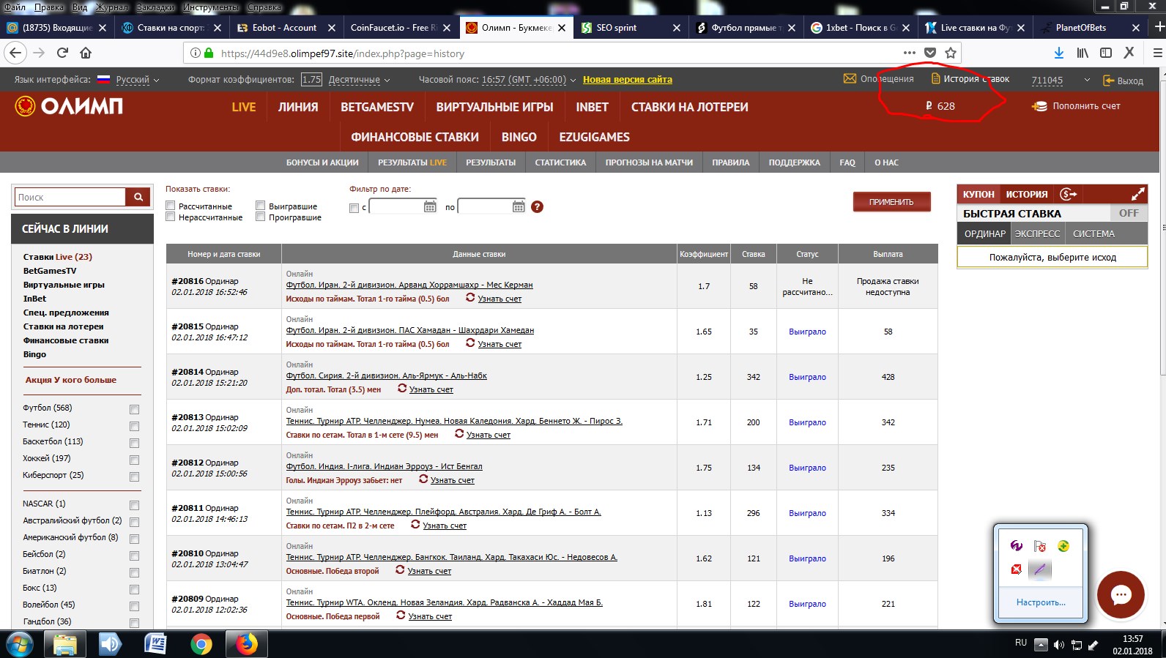Open ЛИНИЯ section in main menu
Image resolution: width=1166 pixels, height=658 pixels.
pyautogui.click(x=298, y=107)
